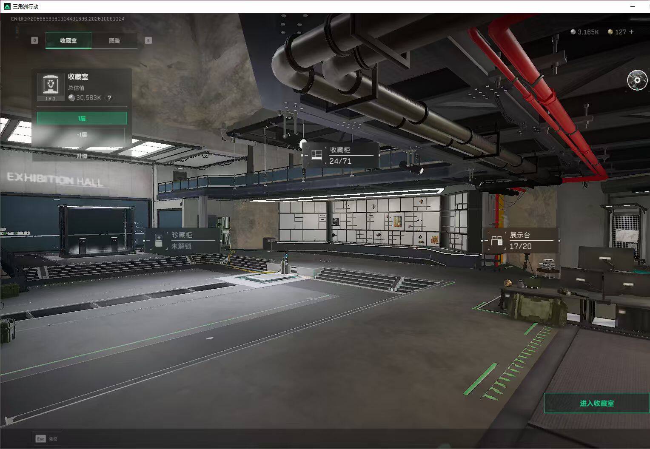650x449 pixels.
Task: Click the 珍藏柜 locked cabinet icon
Action: point(159,241)
